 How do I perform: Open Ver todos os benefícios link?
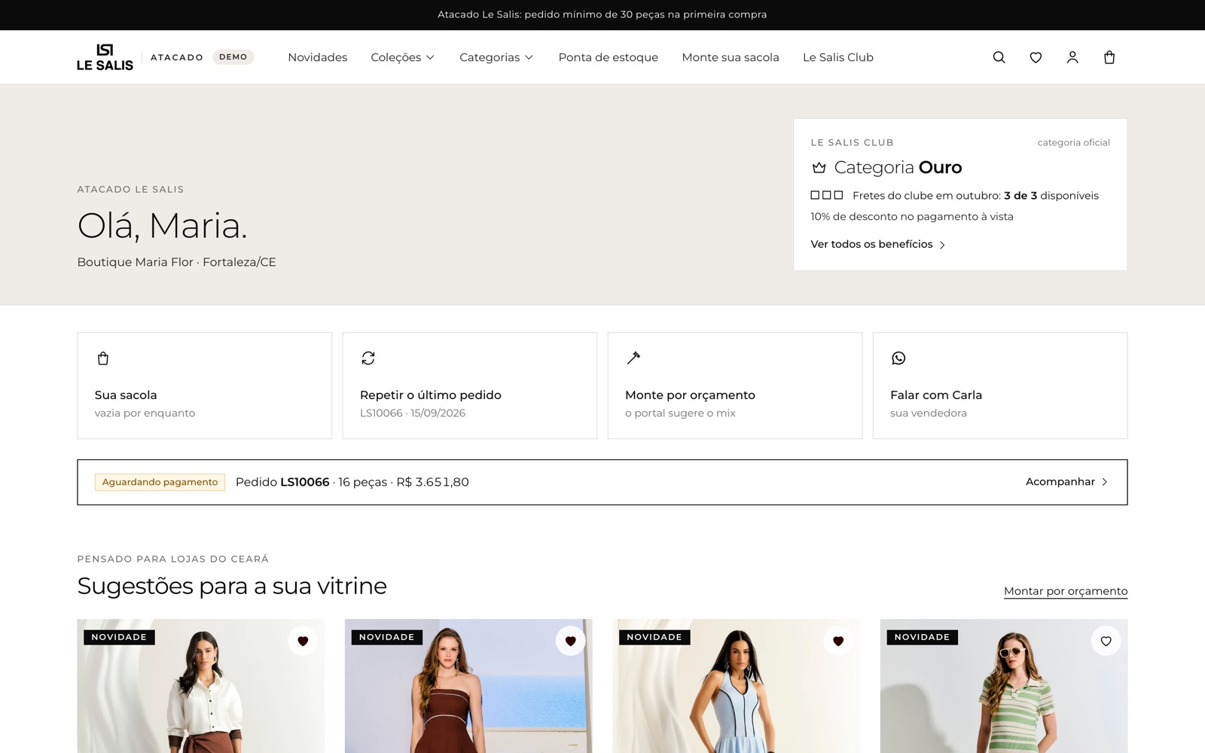[x=878, y=244]
